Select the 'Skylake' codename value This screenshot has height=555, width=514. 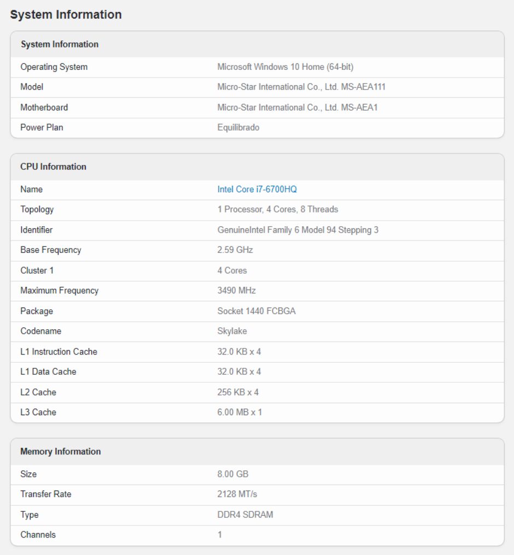(x=232, y=331)
